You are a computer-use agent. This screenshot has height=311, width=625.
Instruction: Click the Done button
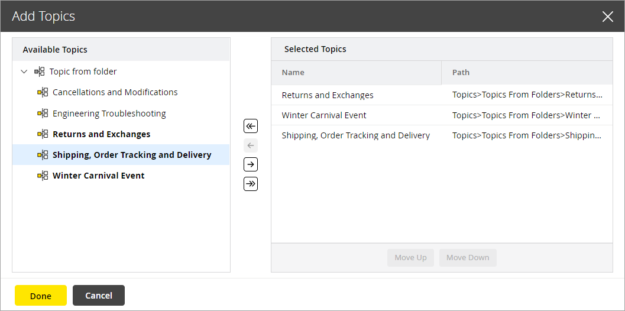pos(41,296)
